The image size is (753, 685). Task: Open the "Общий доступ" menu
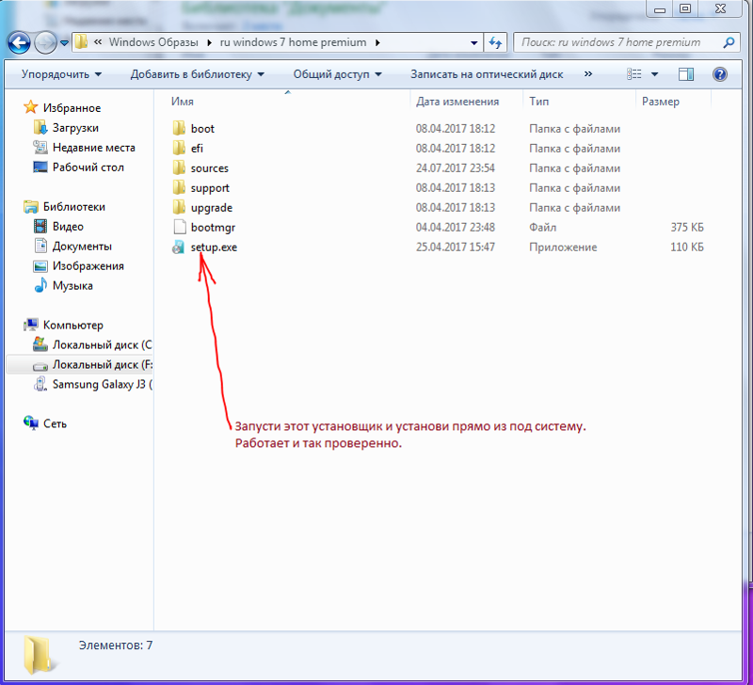(337, 74)
